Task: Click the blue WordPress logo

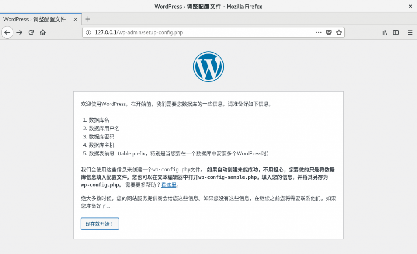Action: coord(208,66)
